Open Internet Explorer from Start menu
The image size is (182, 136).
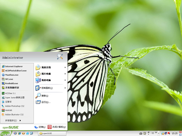[x=12, y=66]
